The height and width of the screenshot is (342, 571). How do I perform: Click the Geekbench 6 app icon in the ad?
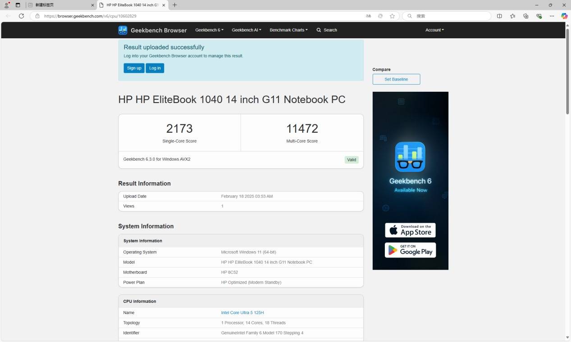click(x=410, y=157)
